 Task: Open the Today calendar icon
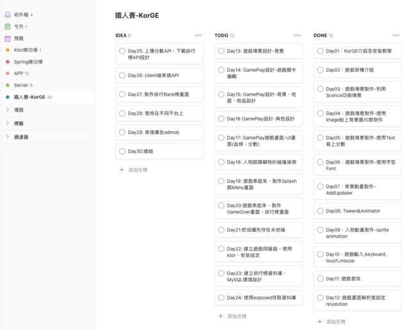8,26
